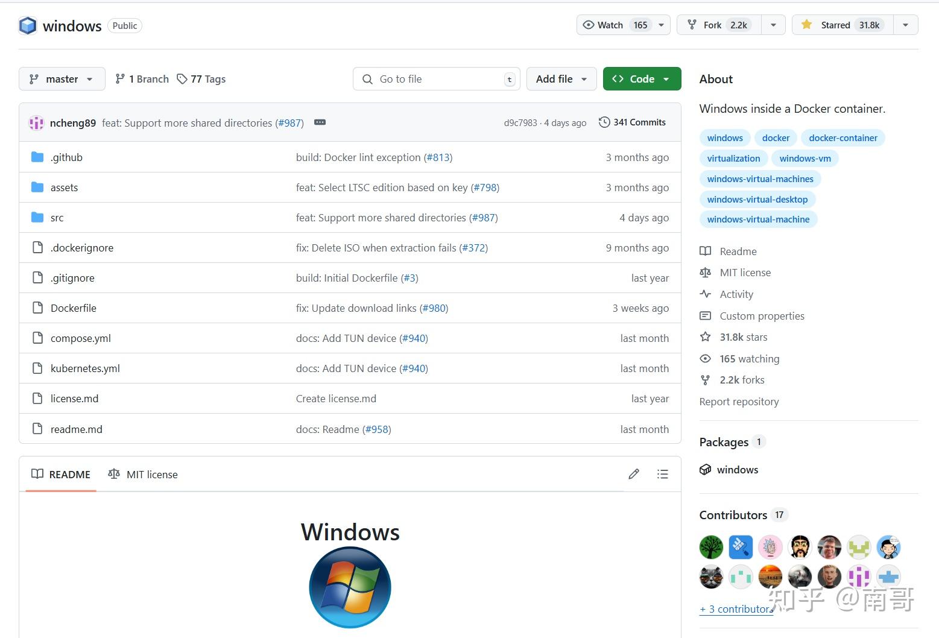Switch to the MIT license tab
Screen dimensions: 939x638
tap(143, 475)
